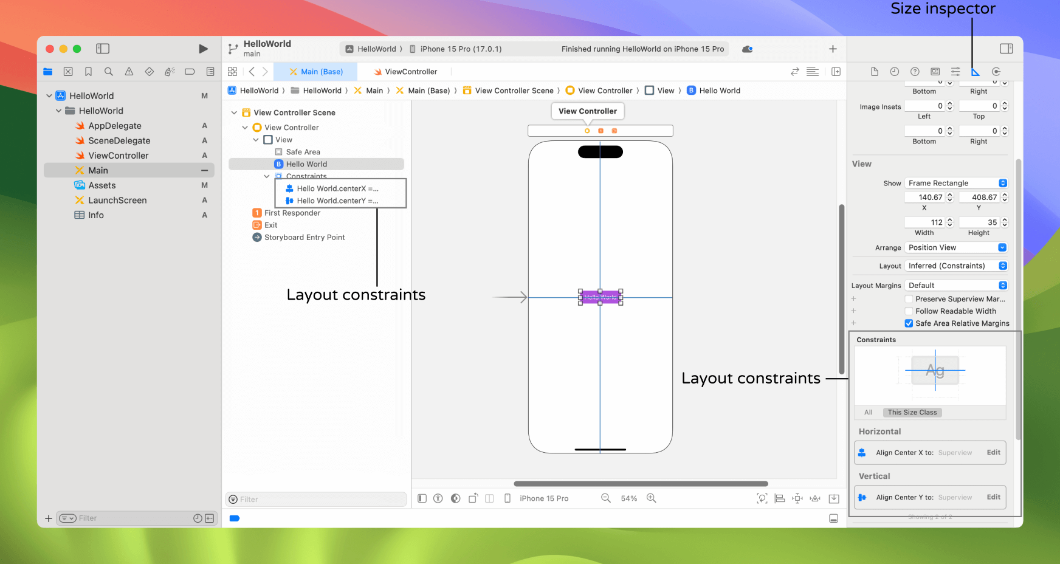Enable Preserve Superview Margins checkbox
This screenshot has height=564, width=1060.
click(x=909, y=299)
